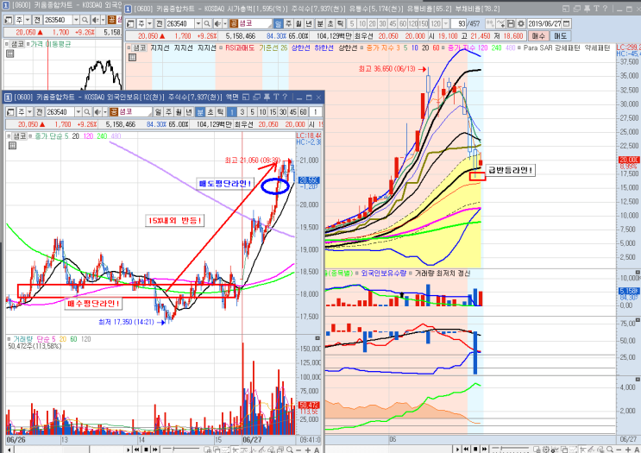Image resolution: width=641 pixels, height=453 pixels.
Task: Open the stock code 263540 dropdown in front window
Action: [79, 112]
